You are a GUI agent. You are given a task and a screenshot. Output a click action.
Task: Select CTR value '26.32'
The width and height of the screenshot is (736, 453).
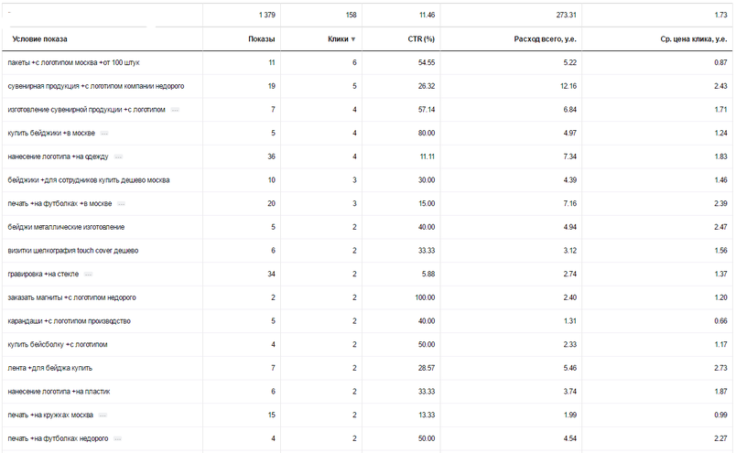pos(427,86)
